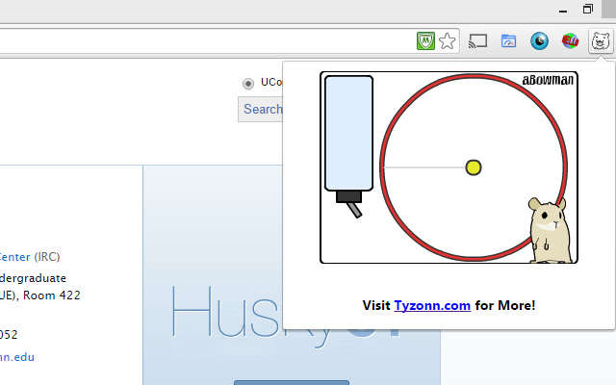Select the UConn radio button
The width and height of the screenshot is (616, 385).
click(248, 84)
